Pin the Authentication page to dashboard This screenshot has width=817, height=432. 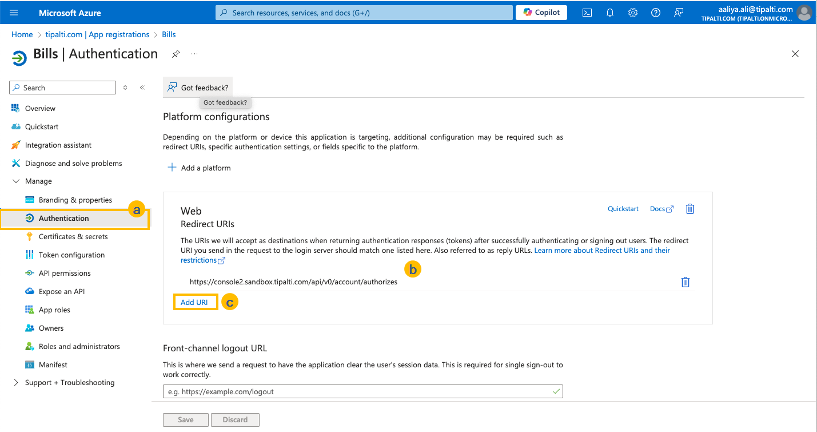(x=176, y=53)
